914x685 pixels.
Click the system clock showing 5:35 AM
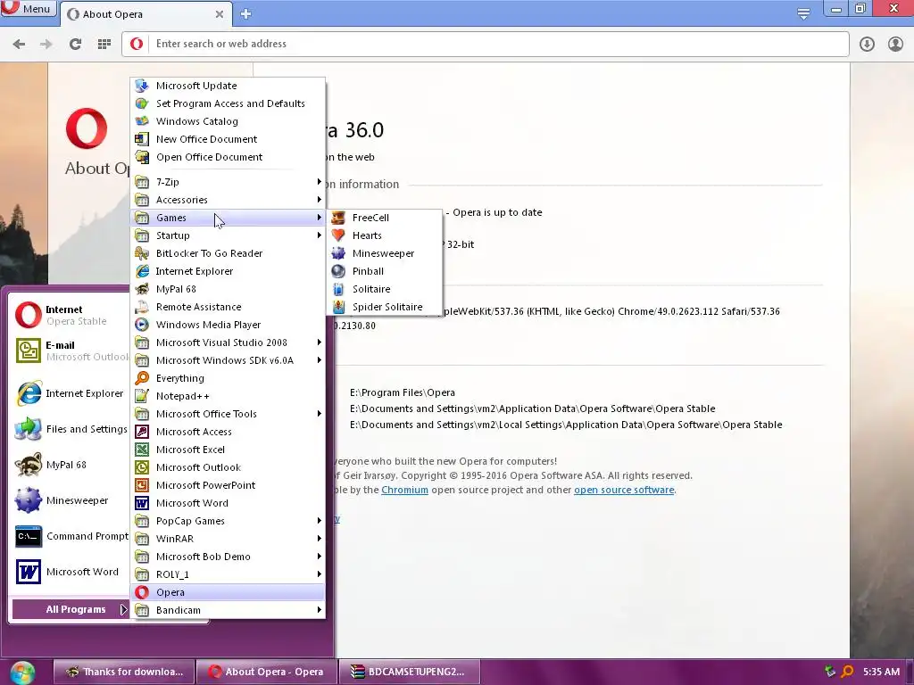click(881, 672)
